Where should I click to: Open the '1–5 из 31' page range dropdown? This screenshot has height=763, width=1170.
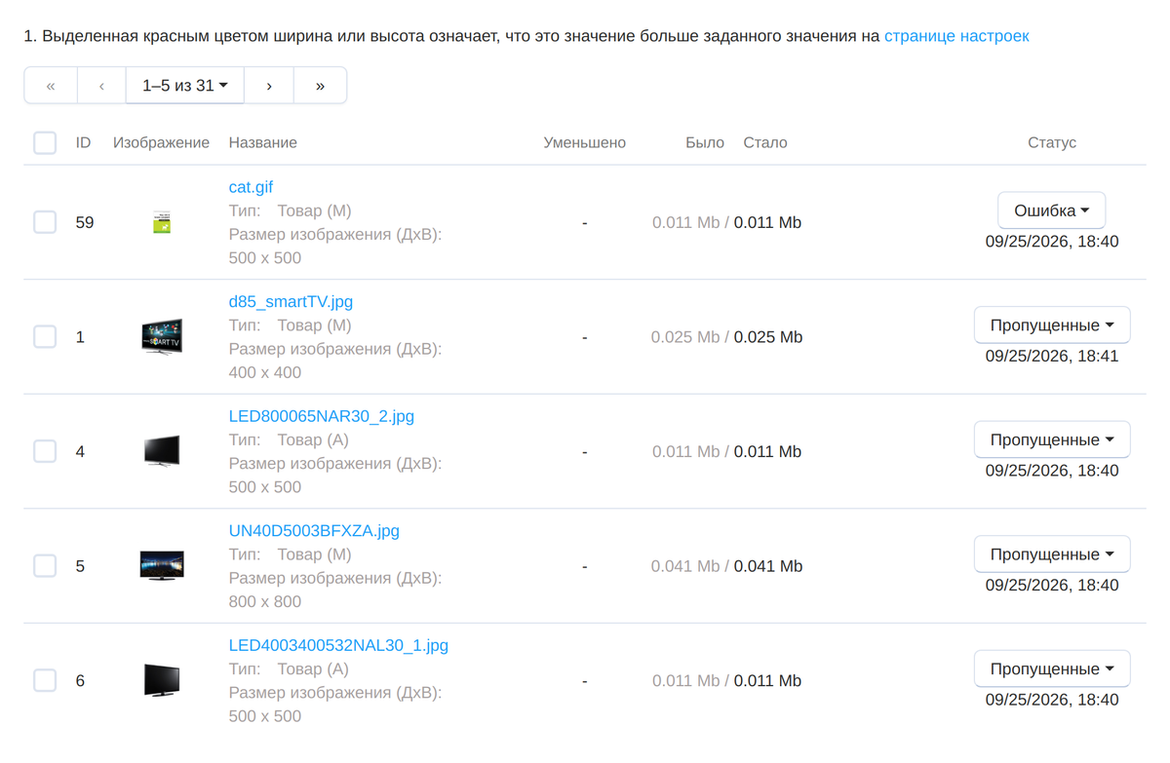[185, 86]
